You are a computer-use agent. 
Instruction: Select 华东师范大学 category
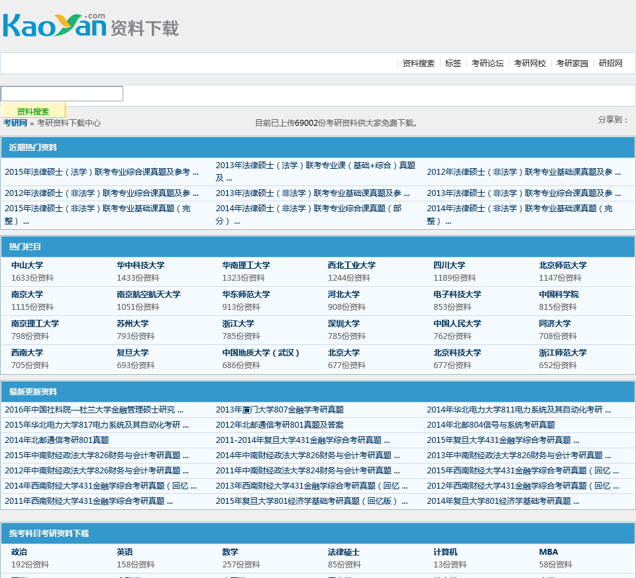click(x=246, y=294)
